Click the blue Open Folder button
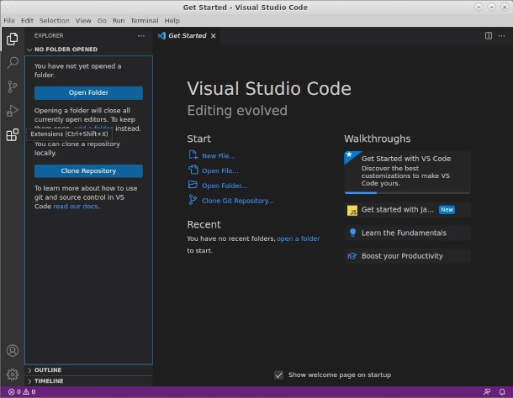 pos(88,93)
